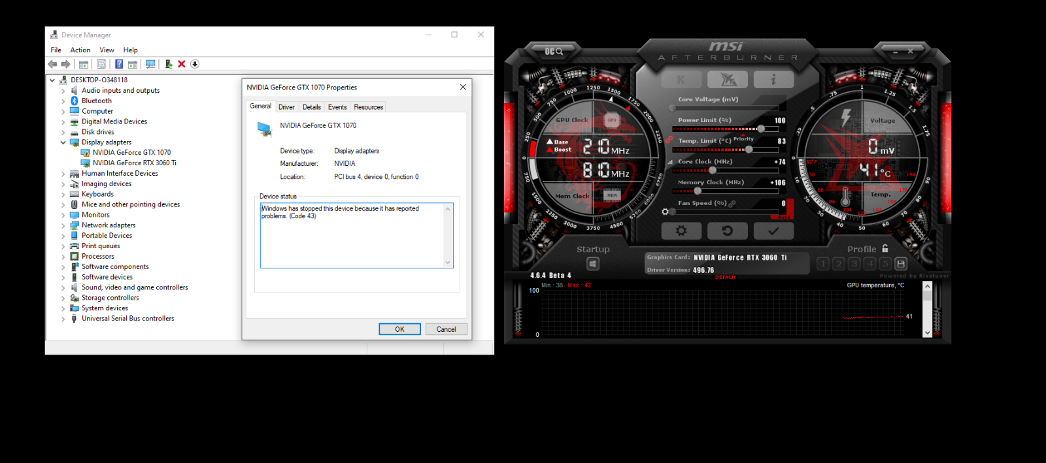Toggle the Fan Speed Auto button
The image size is (1046, 463).
point(785,217)
